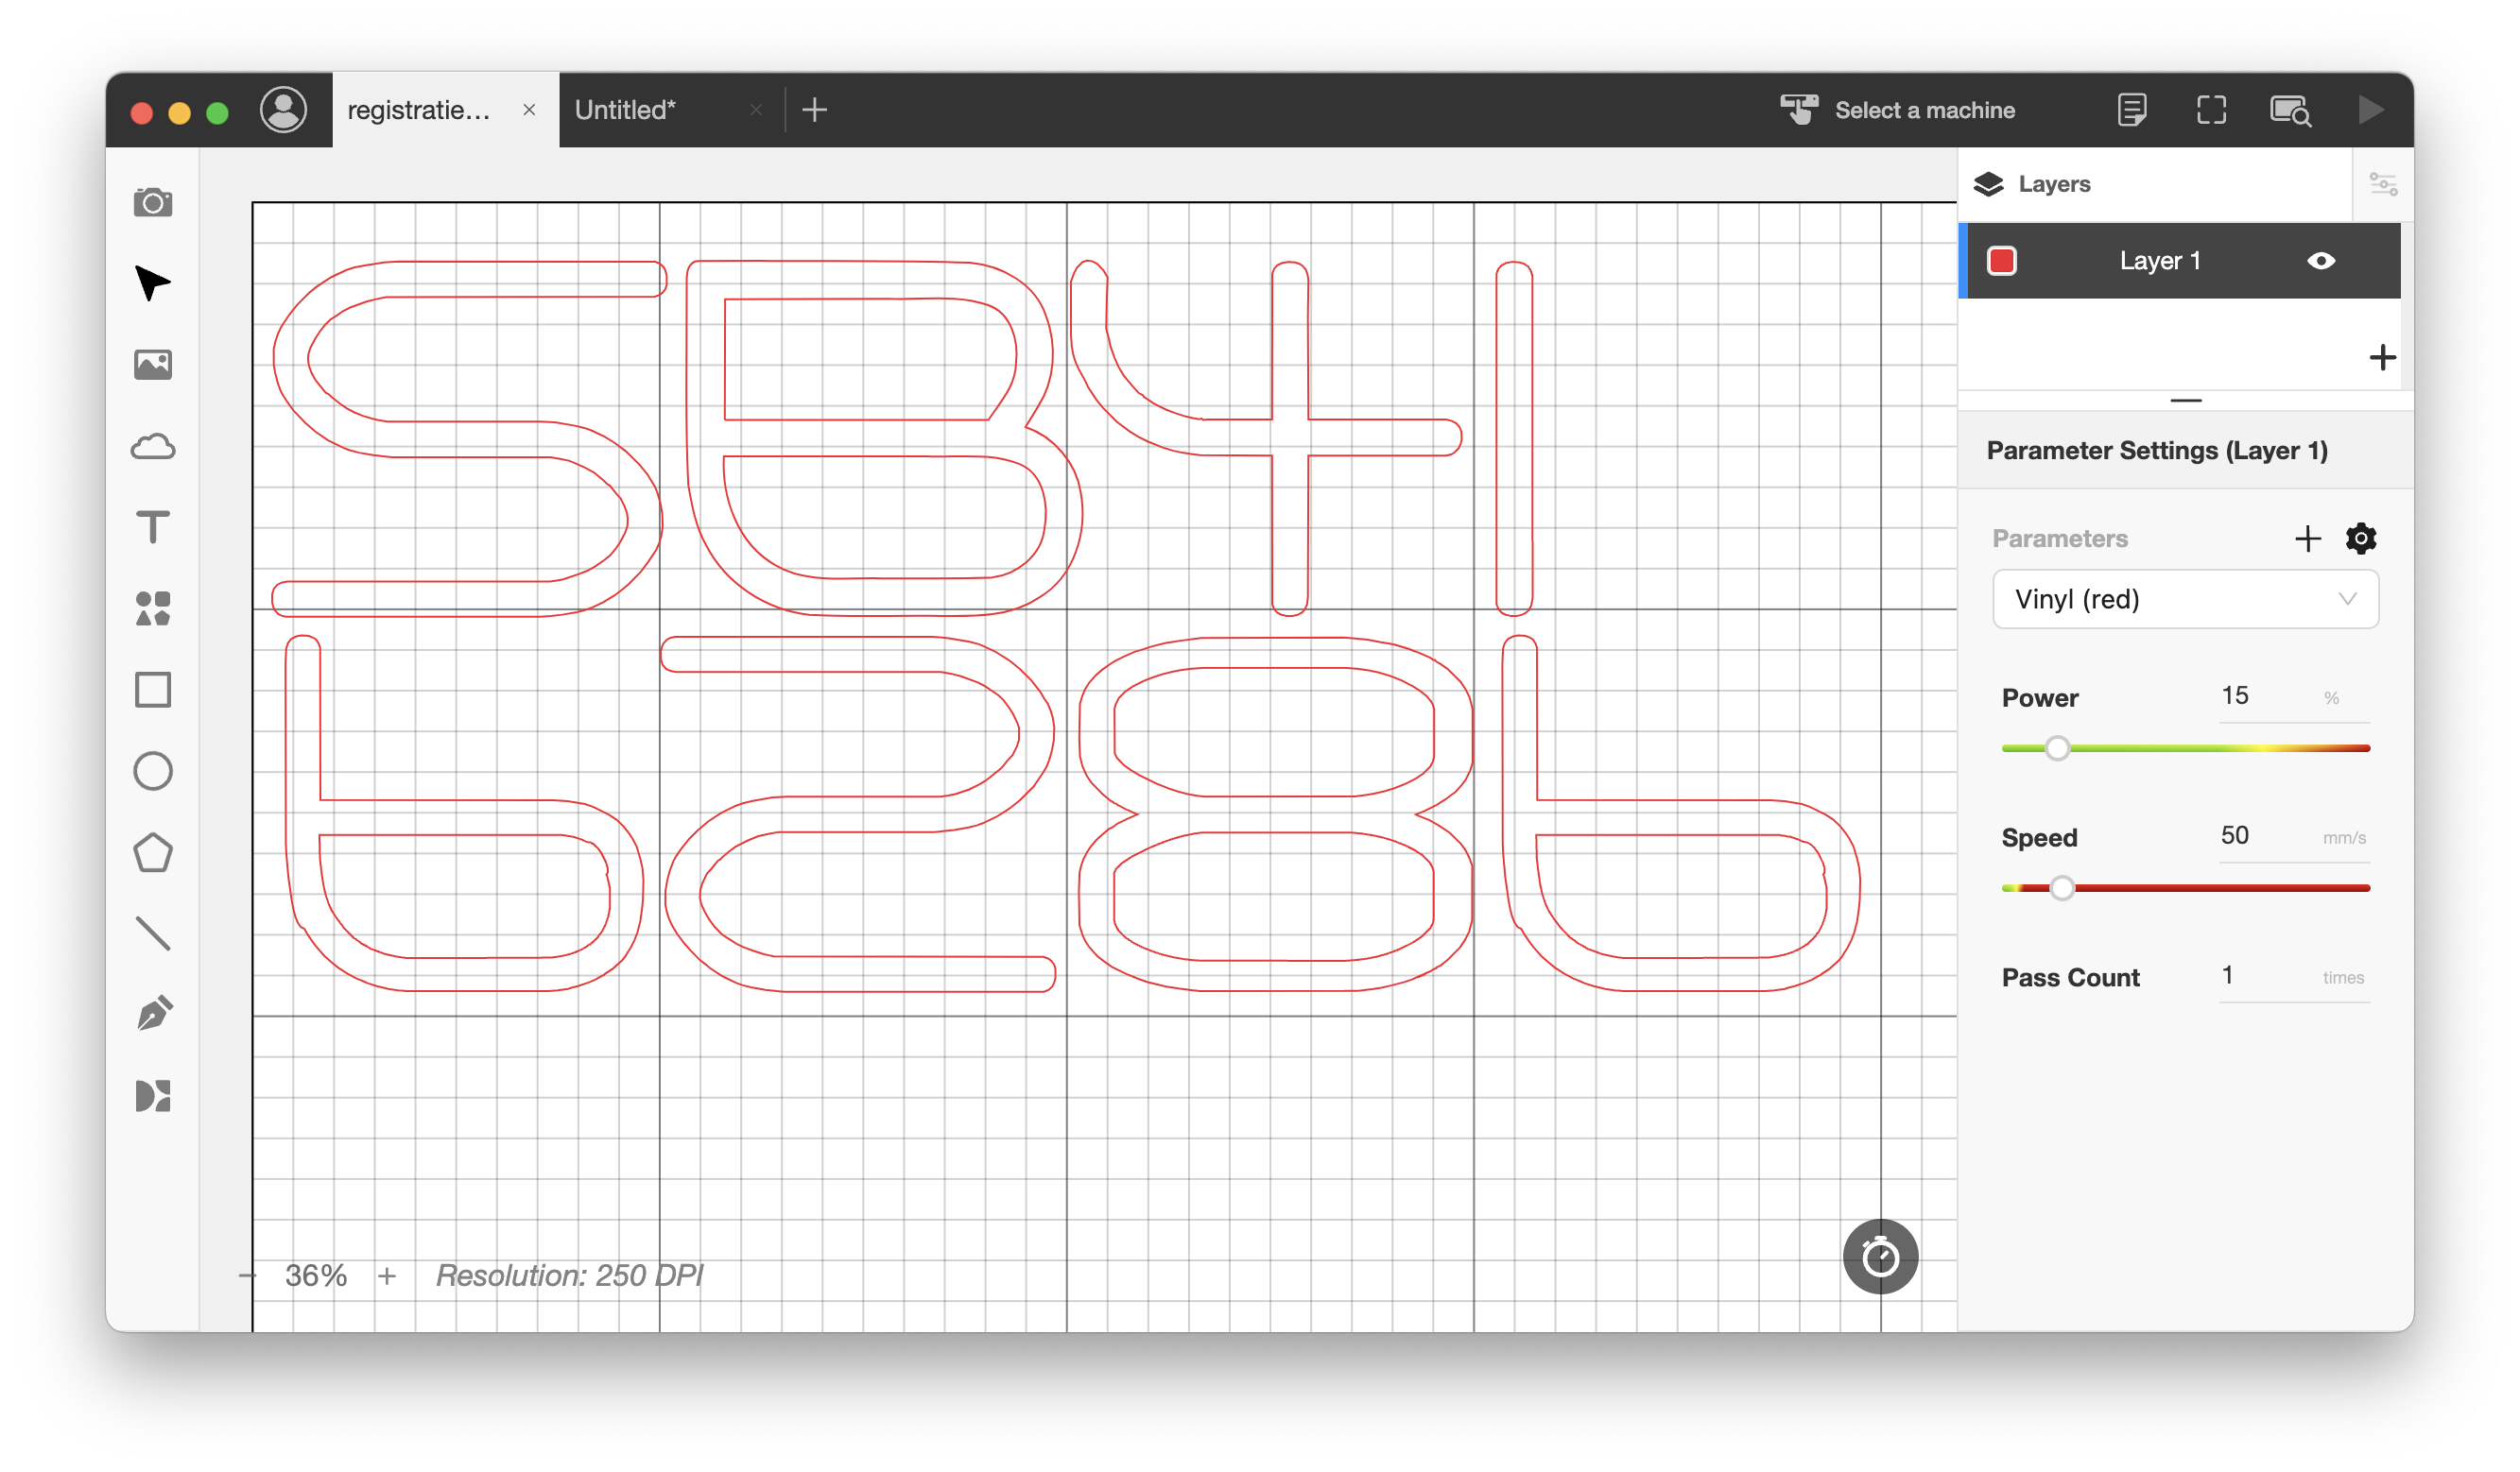Click Select a machine

[x=1925, y=110]
